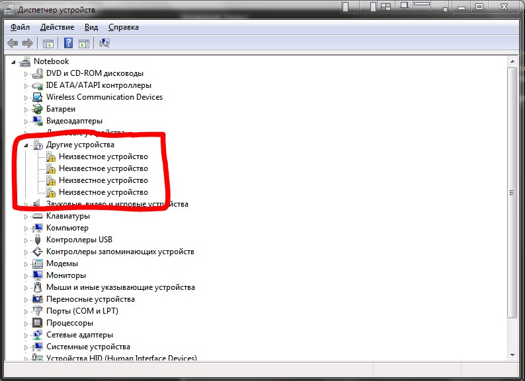Collapse the Другие устройства category
The image size is (525, 381).
(x=26, y=145)
